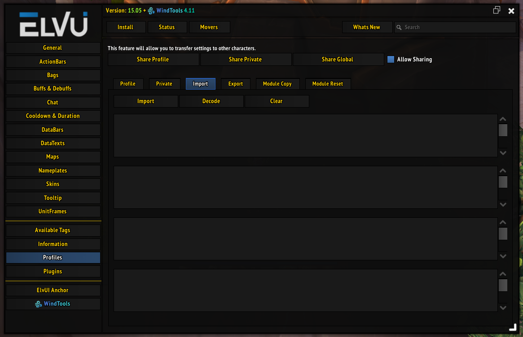Click the scrollbar thumb of the second text box
The width and height of the screenshot is (523, 337).
pos(503,182)
